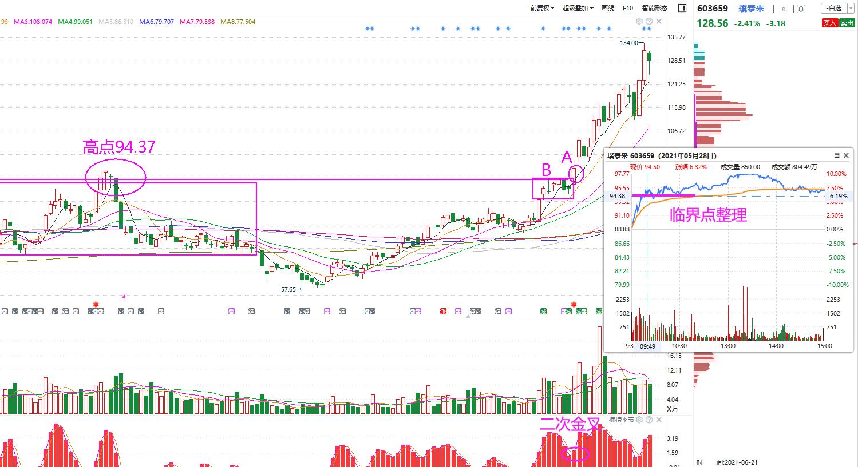Open the dropdown arrow beside 自选
Viewport: 858px width, 467px height.
click(850, 8)
